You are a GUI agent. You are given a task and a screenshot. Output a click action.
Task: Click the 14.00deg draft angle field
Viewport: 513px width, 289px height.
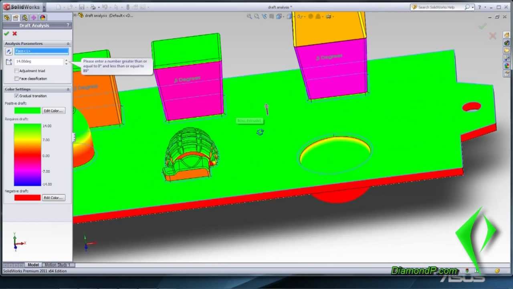(x=39, y=61)
